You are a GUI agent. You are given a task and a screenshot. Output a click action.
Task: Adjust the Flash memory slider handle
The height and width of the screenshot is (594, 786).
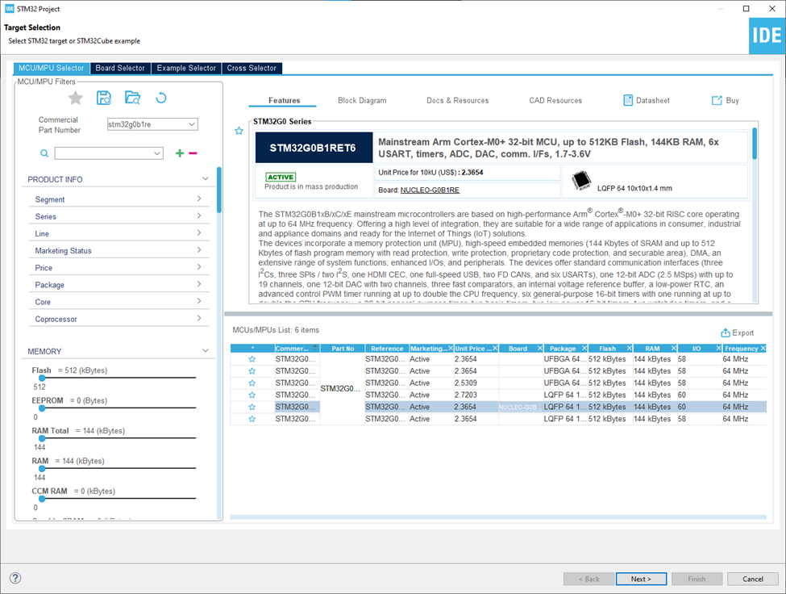(x=42, y=378)
